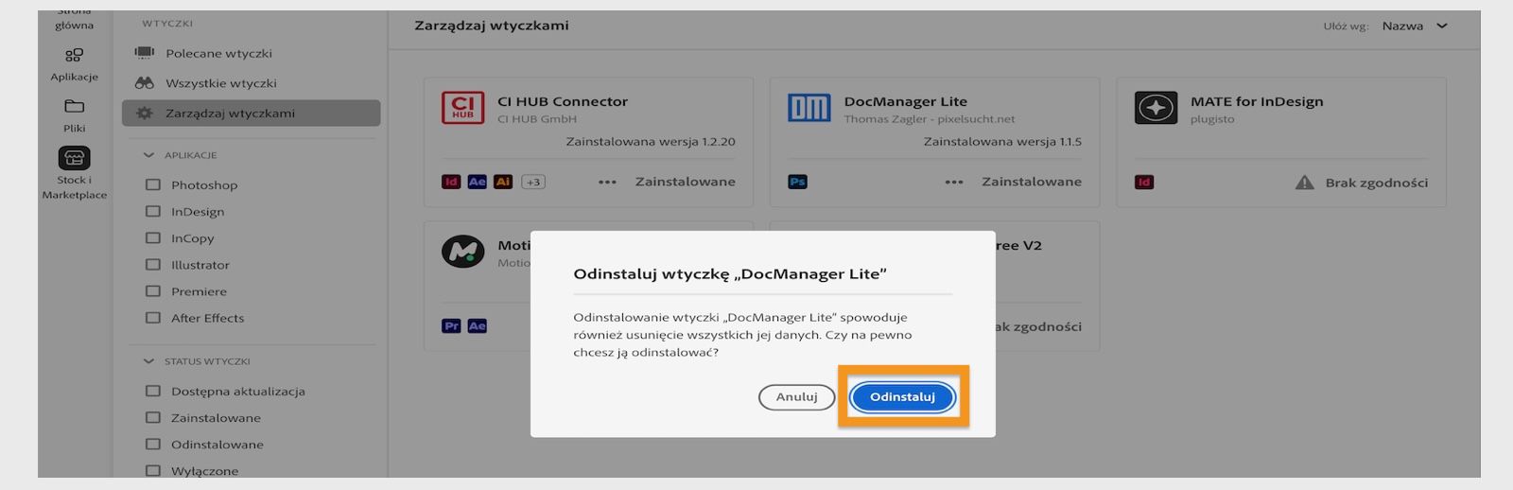Click Wszystkie wtyczki binoculars icon
Image resolution: width=1513 pixels, height=490 pixels.
click(144, 83)
